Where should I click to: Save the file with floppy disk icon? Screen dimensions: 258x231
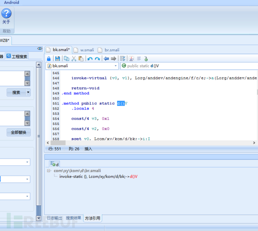tap(58, 58)
